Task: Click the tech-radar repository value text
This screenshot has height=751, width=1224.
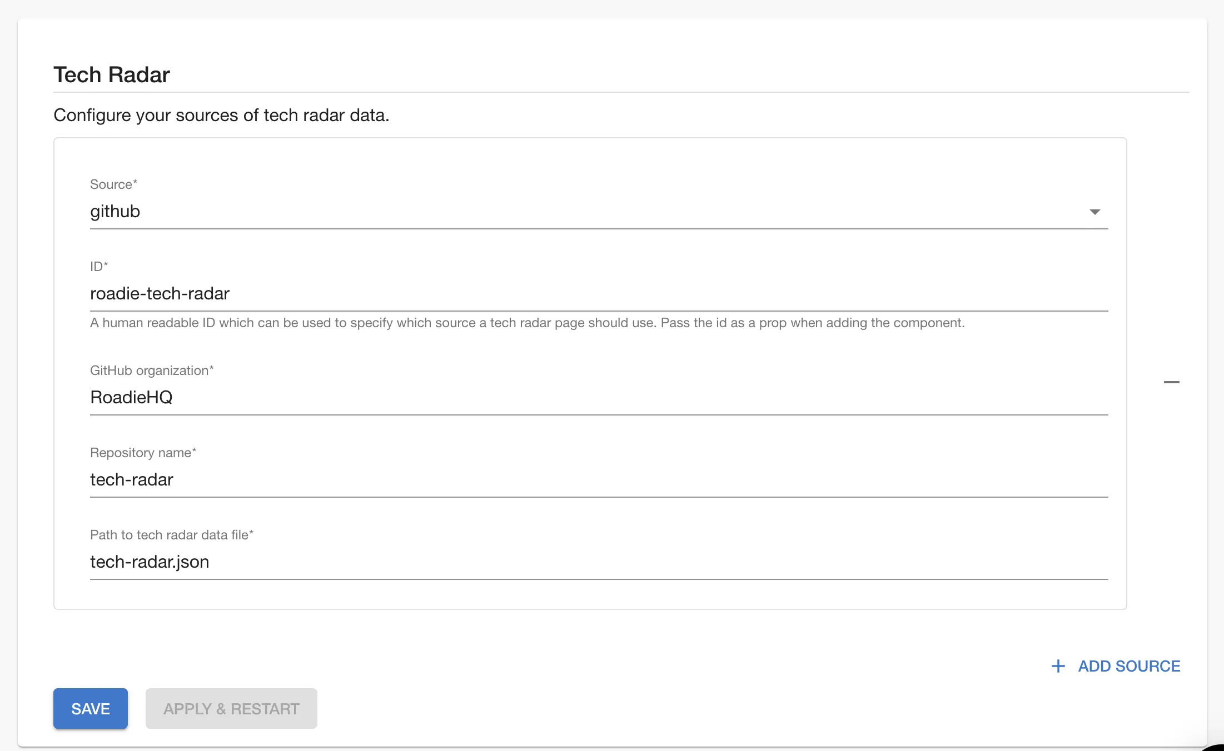Action: pos(132,479)
